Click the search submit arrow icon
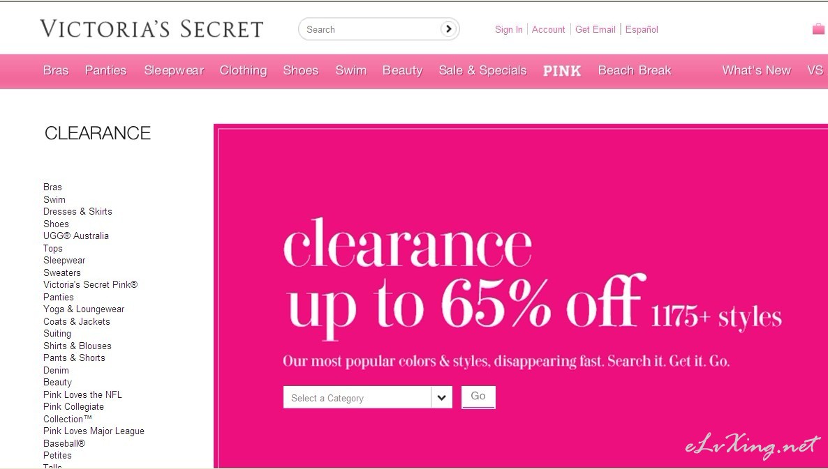The width and height of the screenshot is (828, 469). tap(448, 29)
